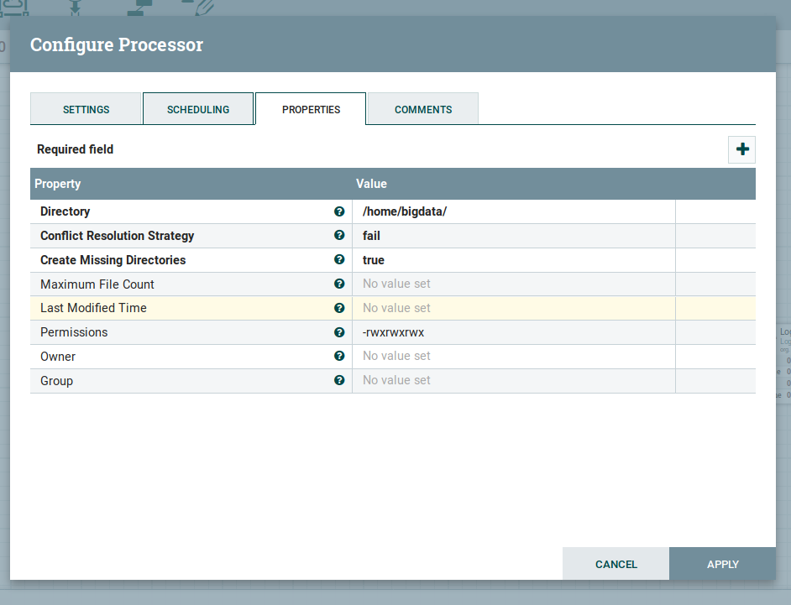
Task: Click the Owner property help icon
Action: click(339, 357)
